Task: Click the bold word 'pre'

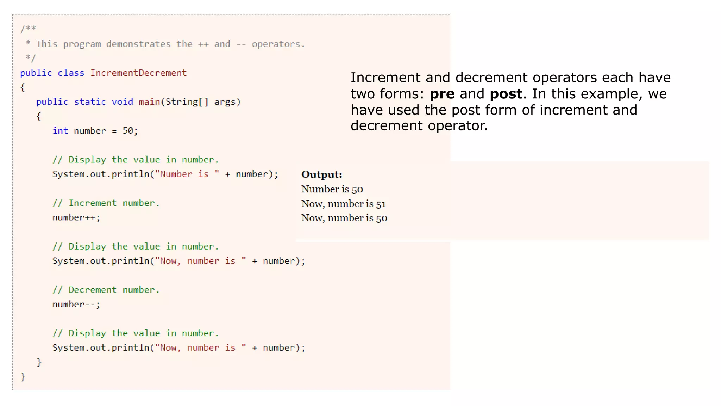Action: pyautogui.click(x=442, y=94)
